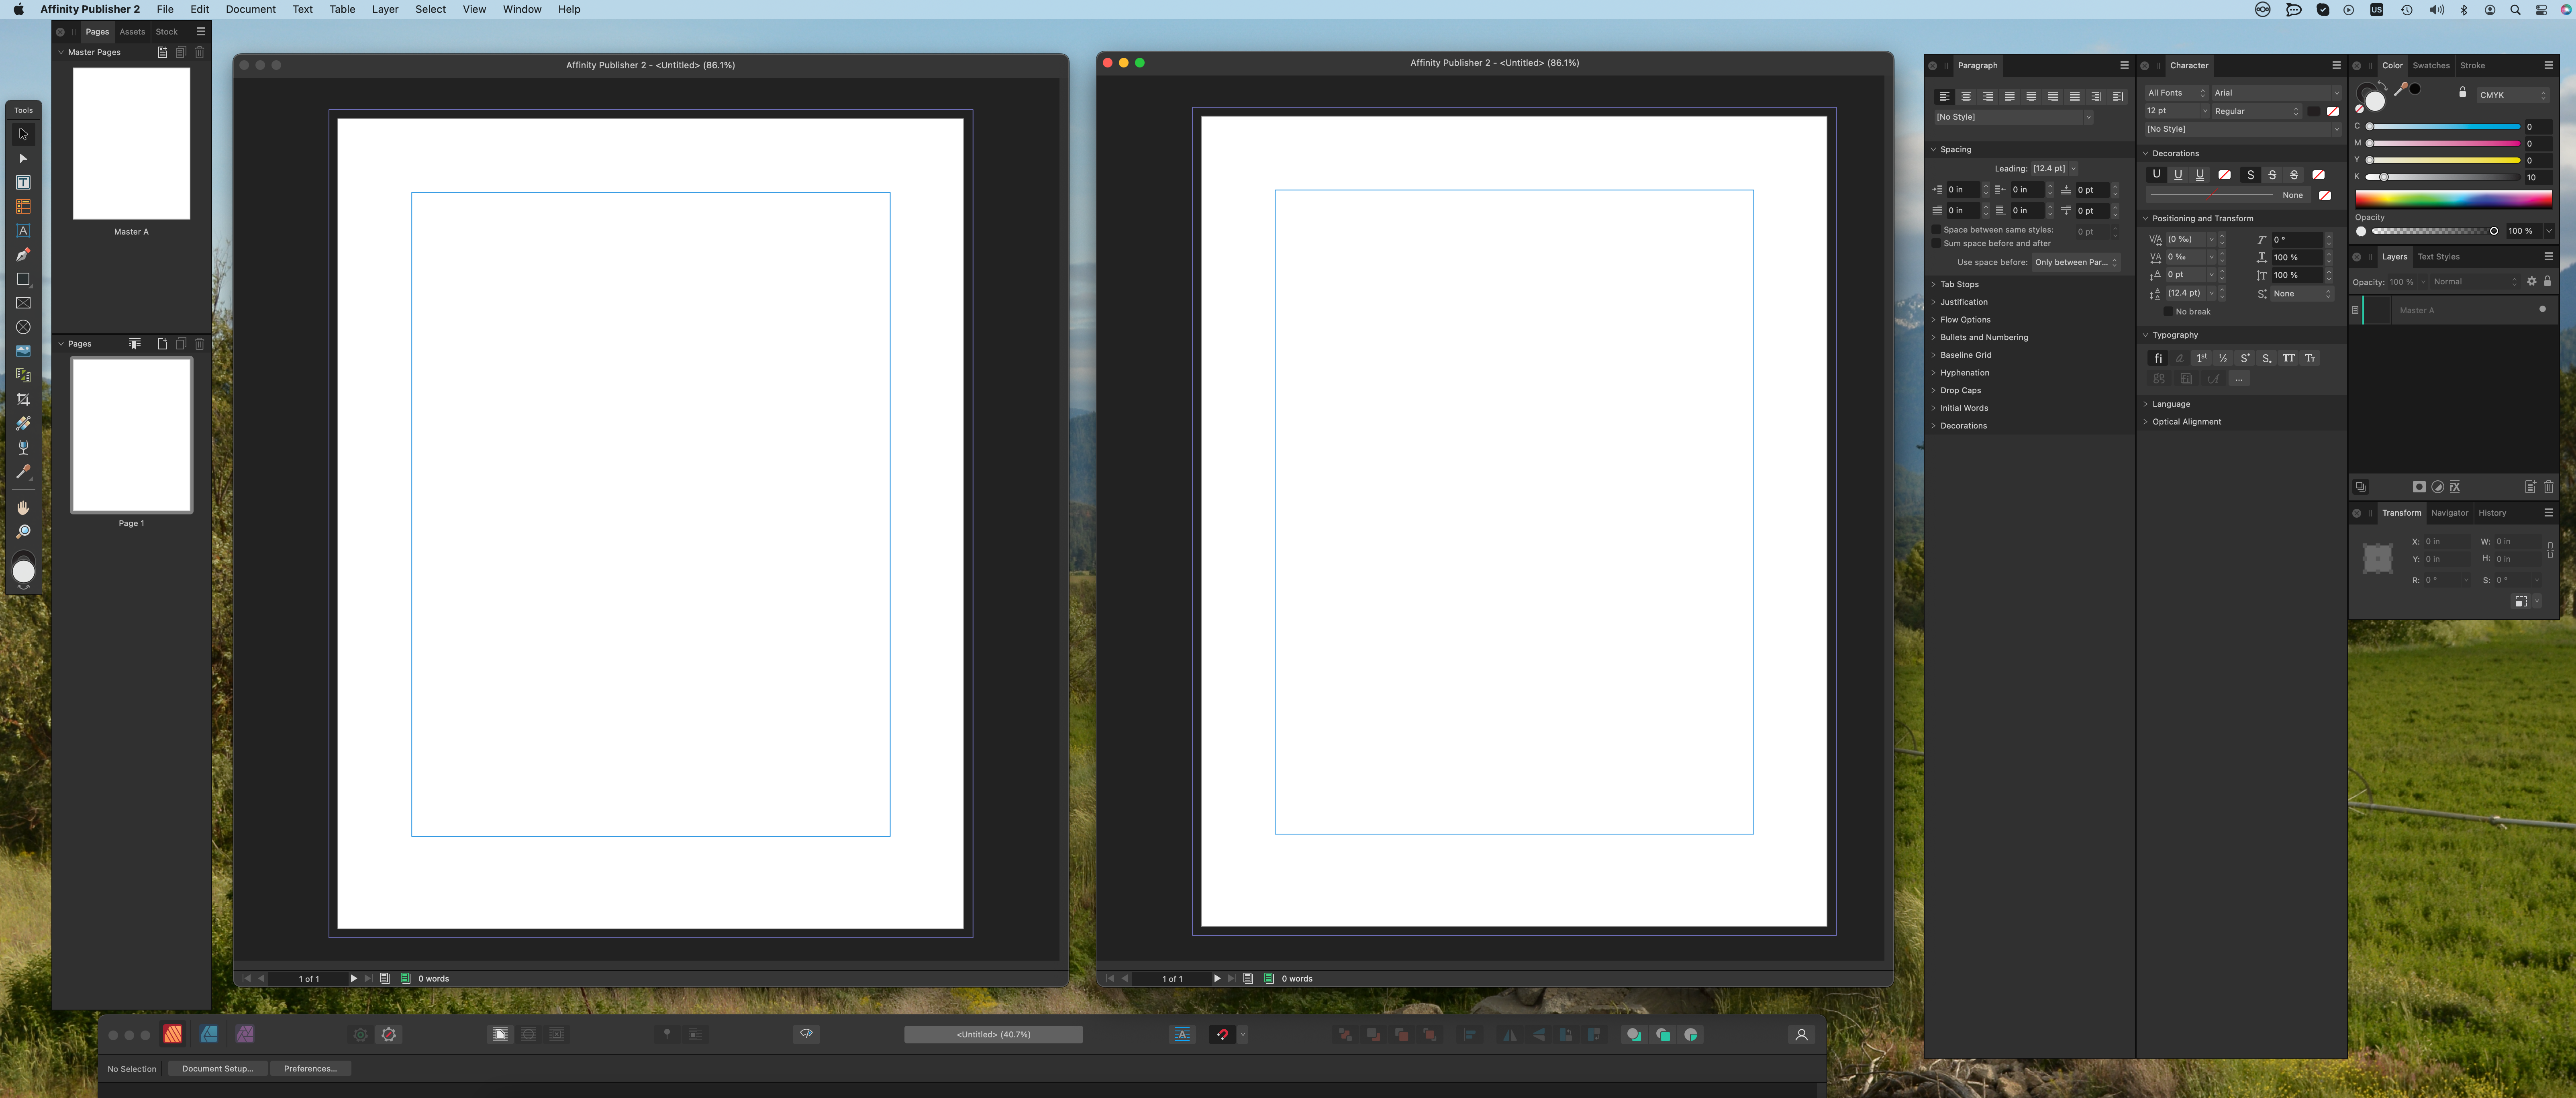Expand the Bullets and Numbering section
The image size is (2576, 1098).
[1984, 337]
